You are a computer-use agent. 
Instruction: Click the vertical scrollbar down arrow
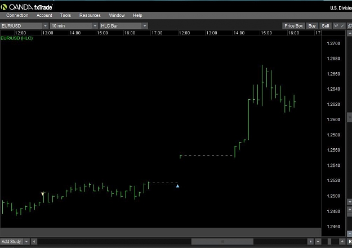click(x=350, y=202)
